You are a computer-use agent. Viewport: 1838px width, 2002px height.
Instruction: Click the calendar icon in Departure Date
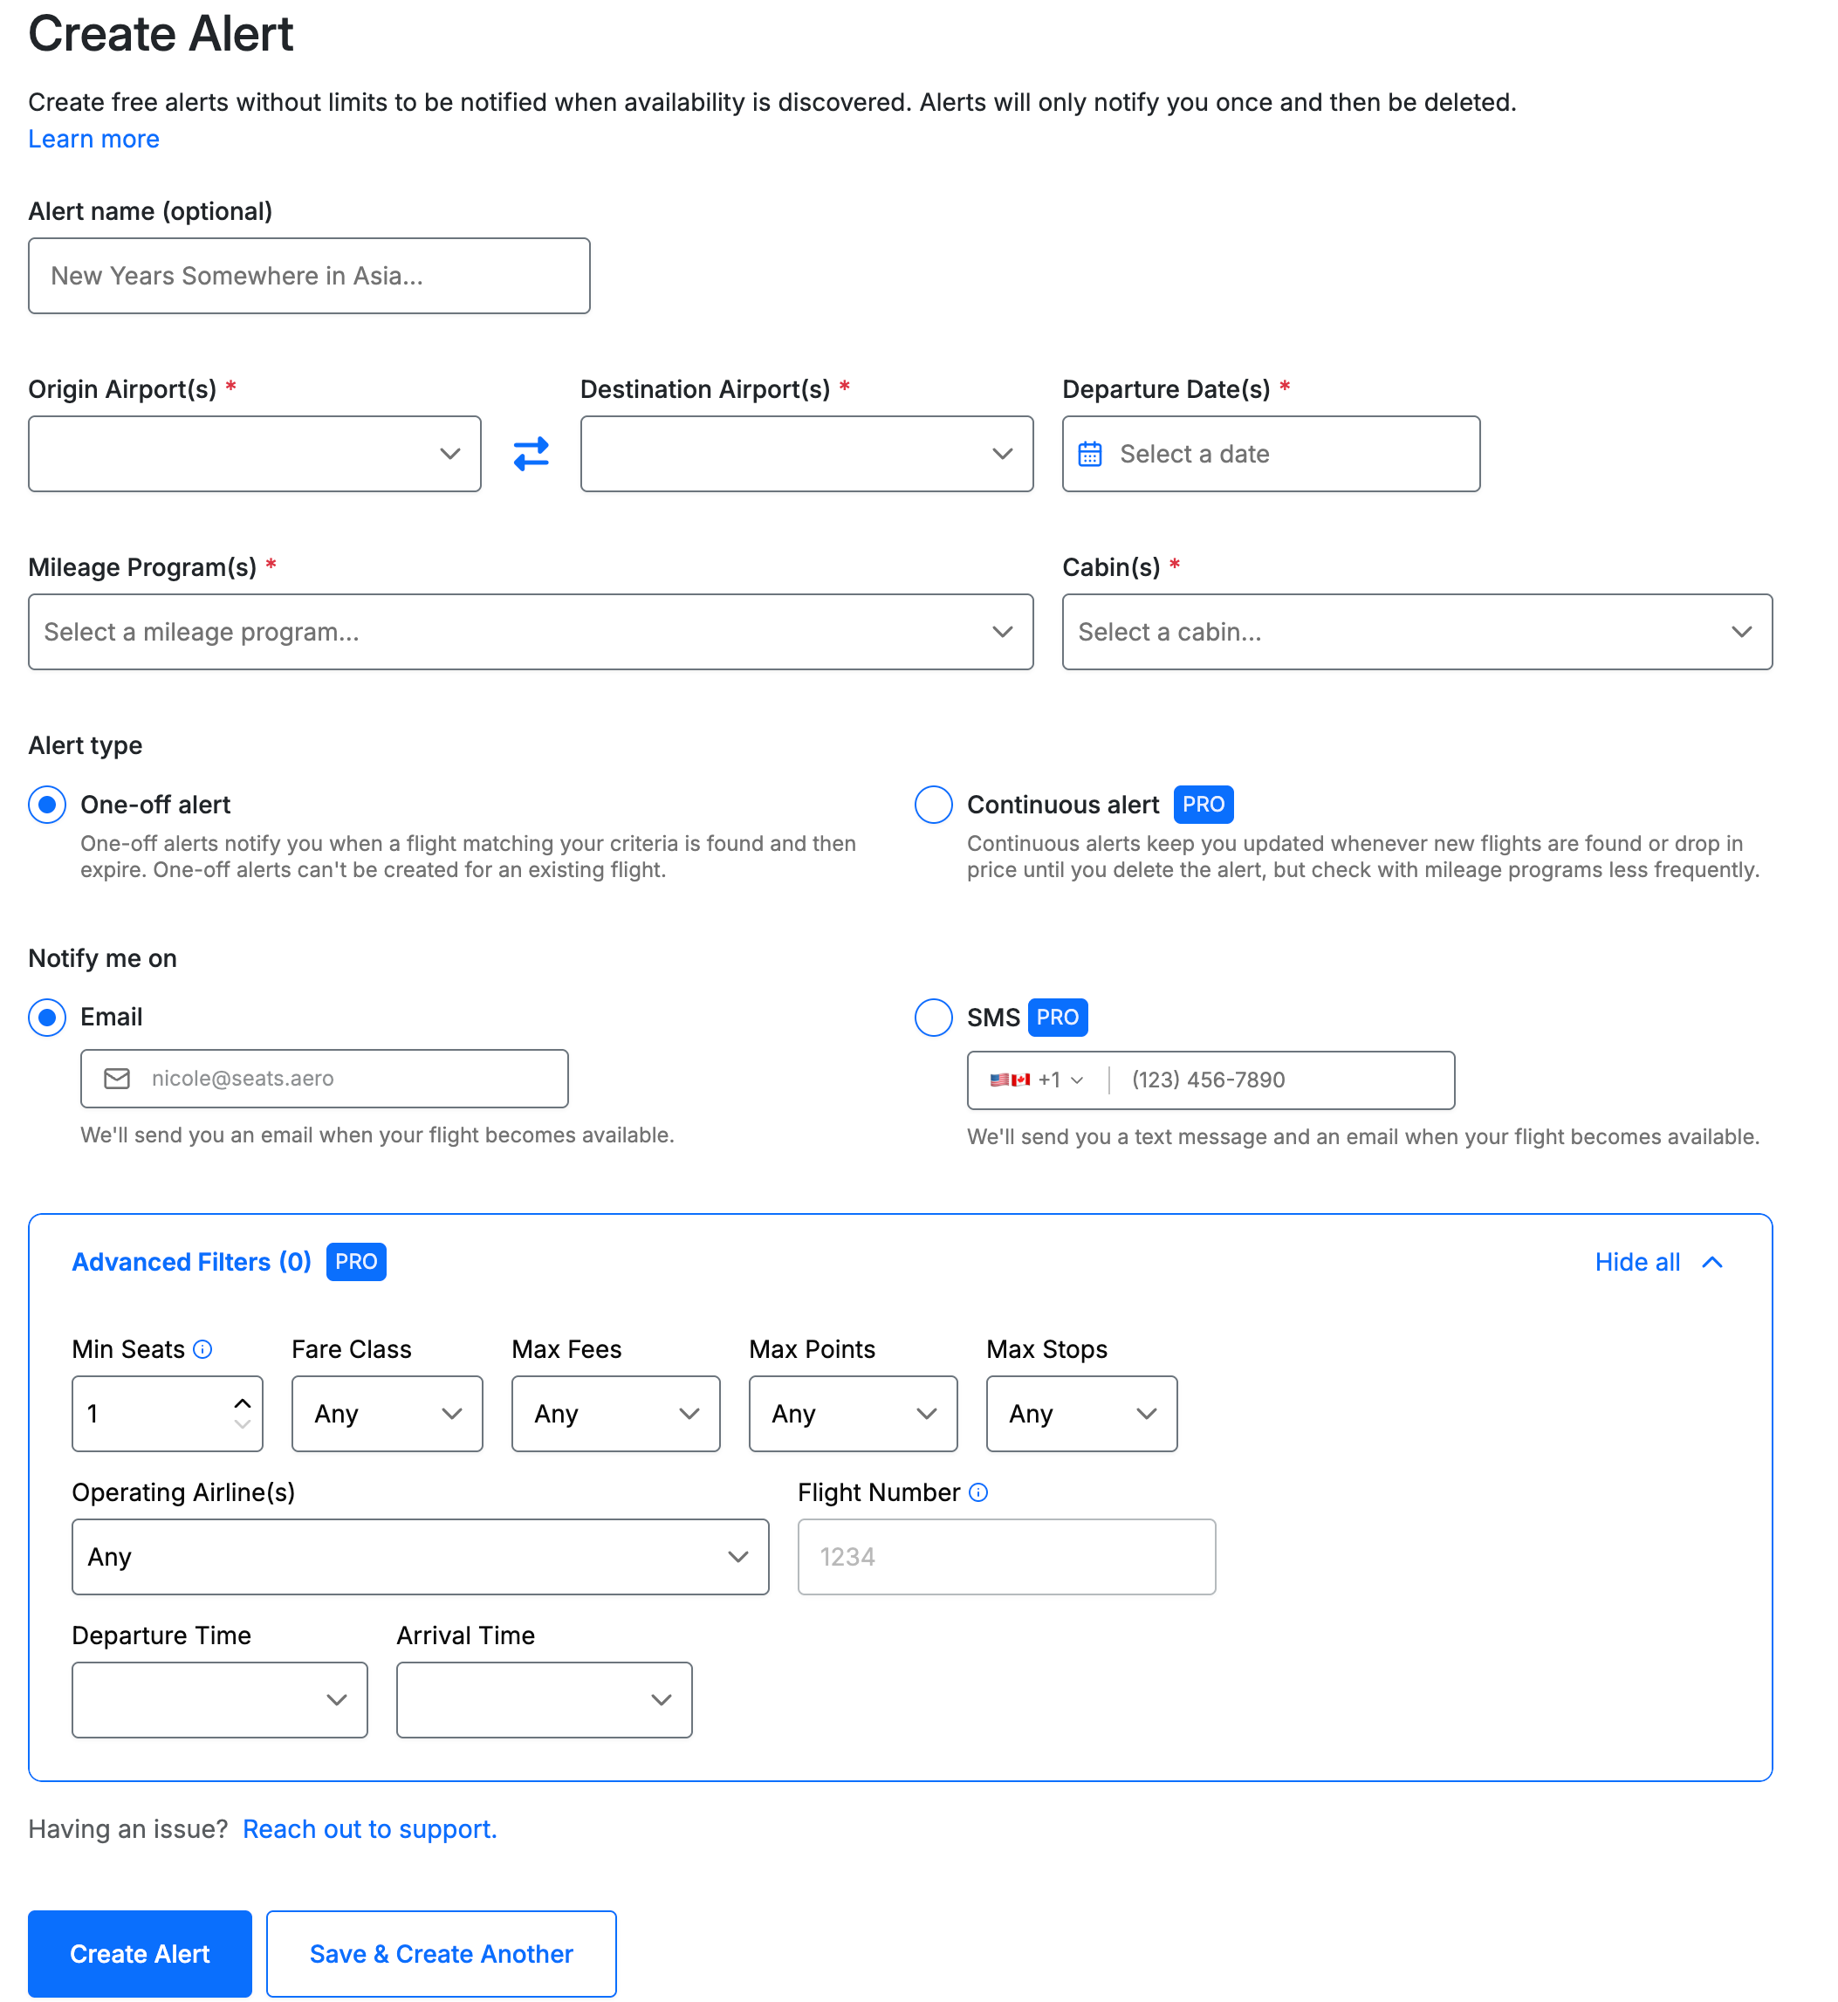click(1090, 454)
